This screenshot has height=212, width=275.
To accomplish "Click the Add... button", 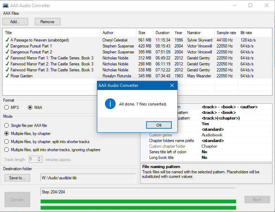I will [15, 21].
